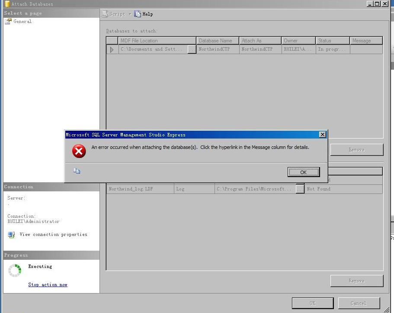Click the Attach As column header
Screen dimensions: 394x313
click(x=260, y=41)
